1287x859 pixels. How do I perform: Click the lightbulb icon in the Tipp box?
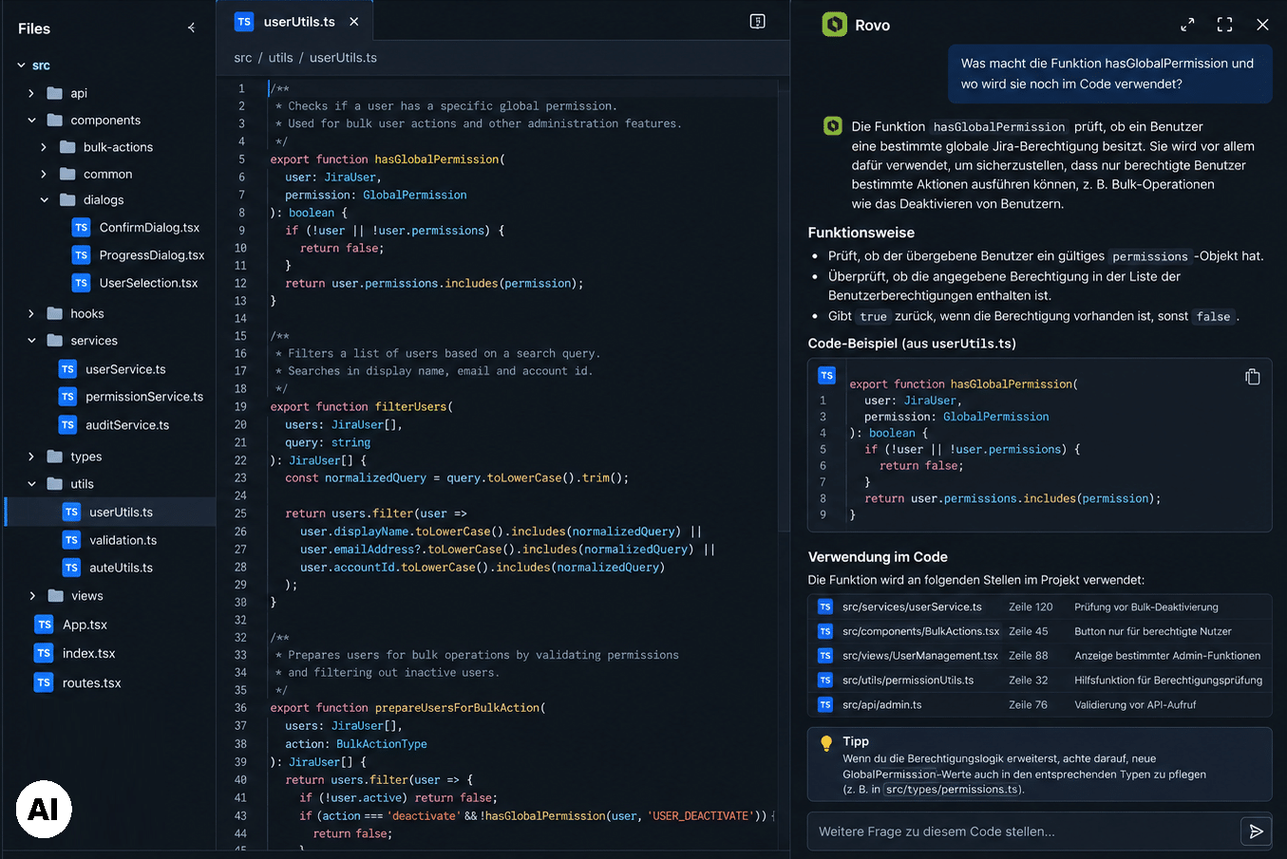tap(826, 743)
